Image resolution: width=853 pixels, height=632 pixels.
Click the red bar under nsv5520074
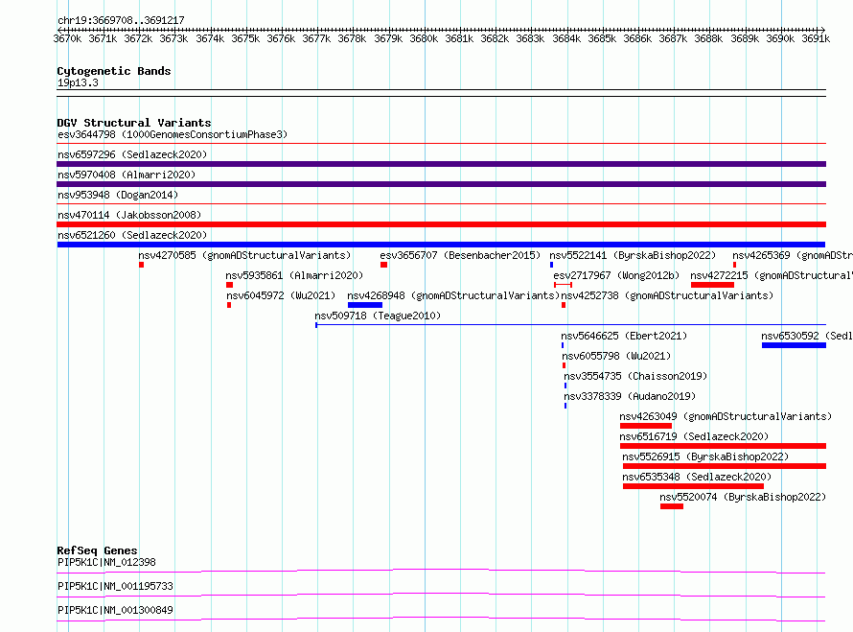[672, 506]
